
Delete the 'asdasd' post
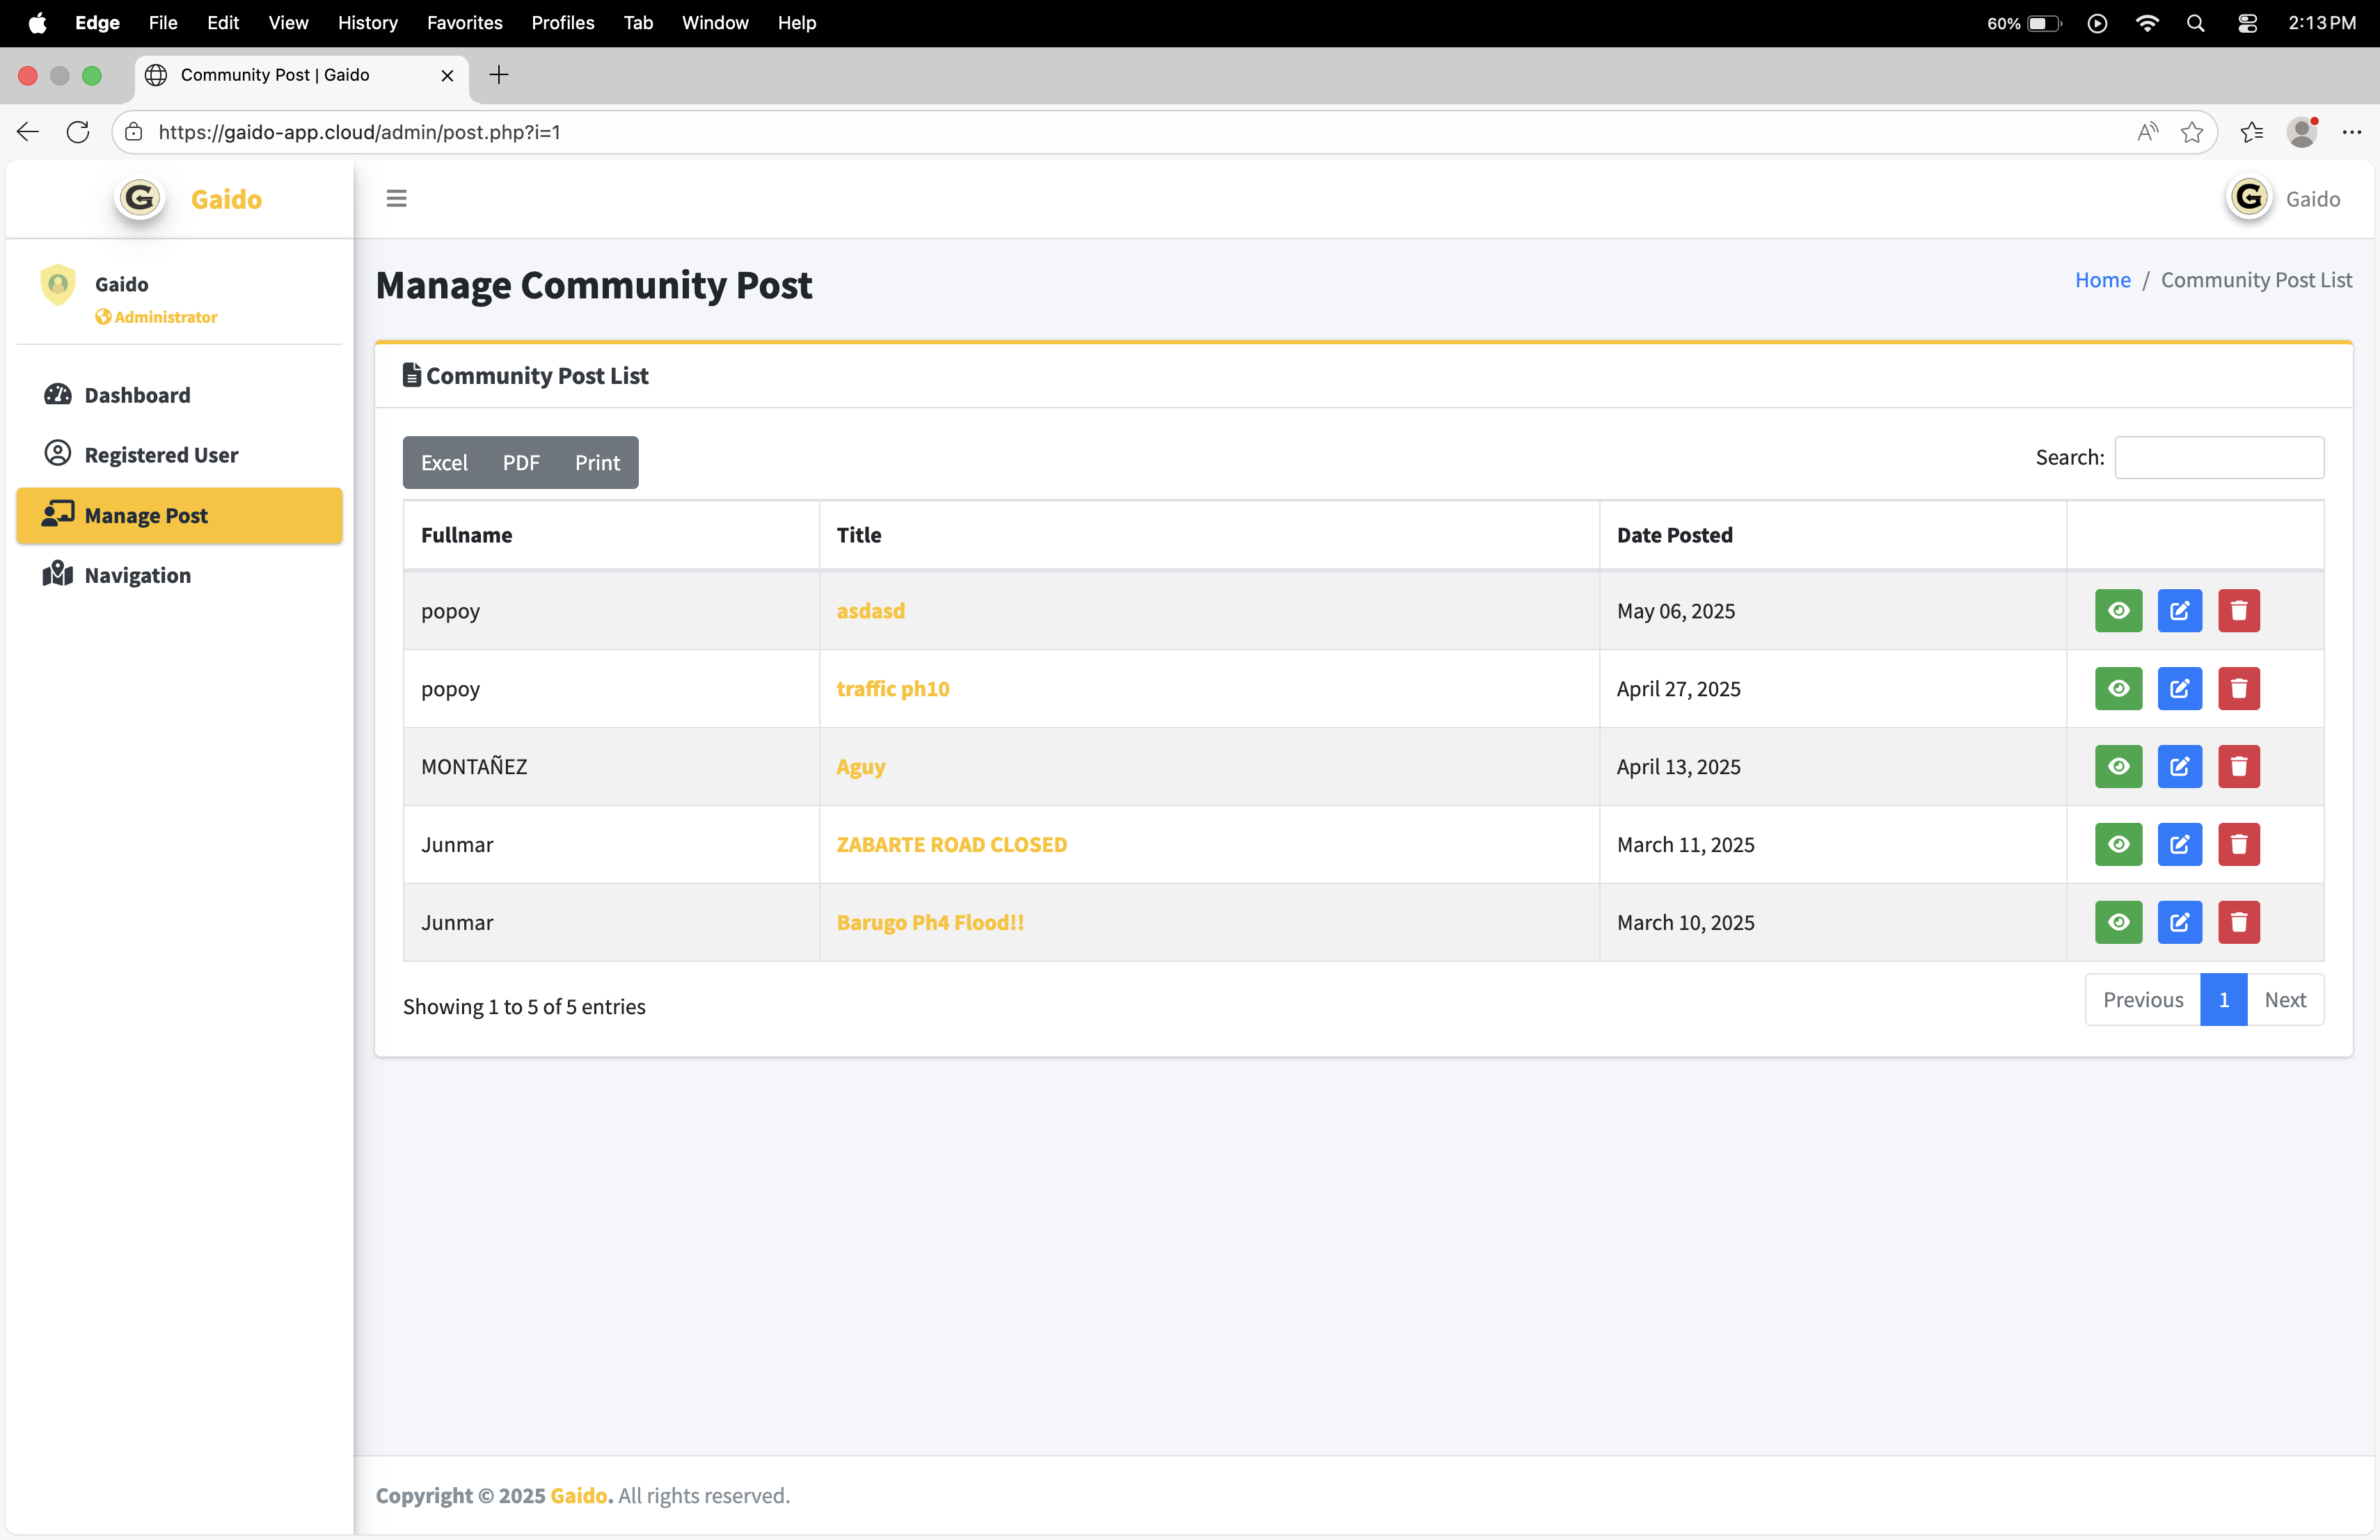[2238, 611]
